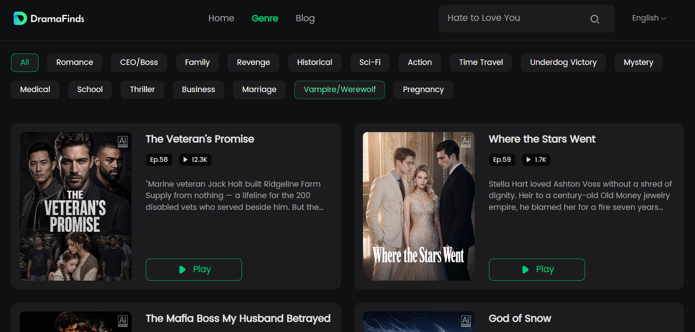The width and height of the screenshot is (695, 332).
Task: Click The Veteran's Promise poster thumbnail
Action: (76, 206)
